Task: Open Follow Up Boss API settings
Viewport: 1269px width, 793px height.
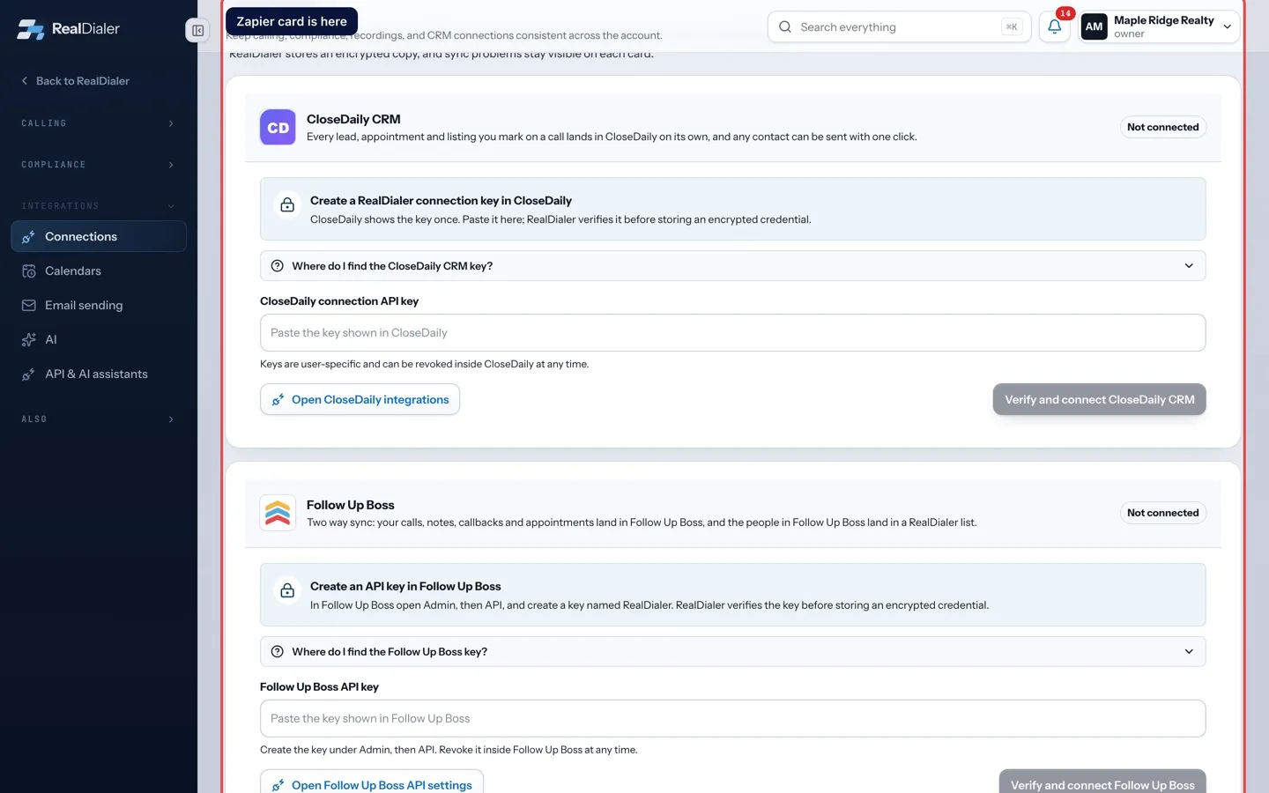Action: [372, 782]
